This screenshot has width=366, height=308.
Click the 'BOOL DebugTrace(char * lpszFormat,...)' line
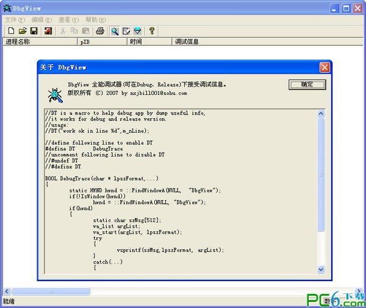point(102,178)
